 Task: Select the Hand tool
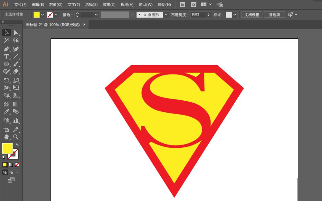6,137
